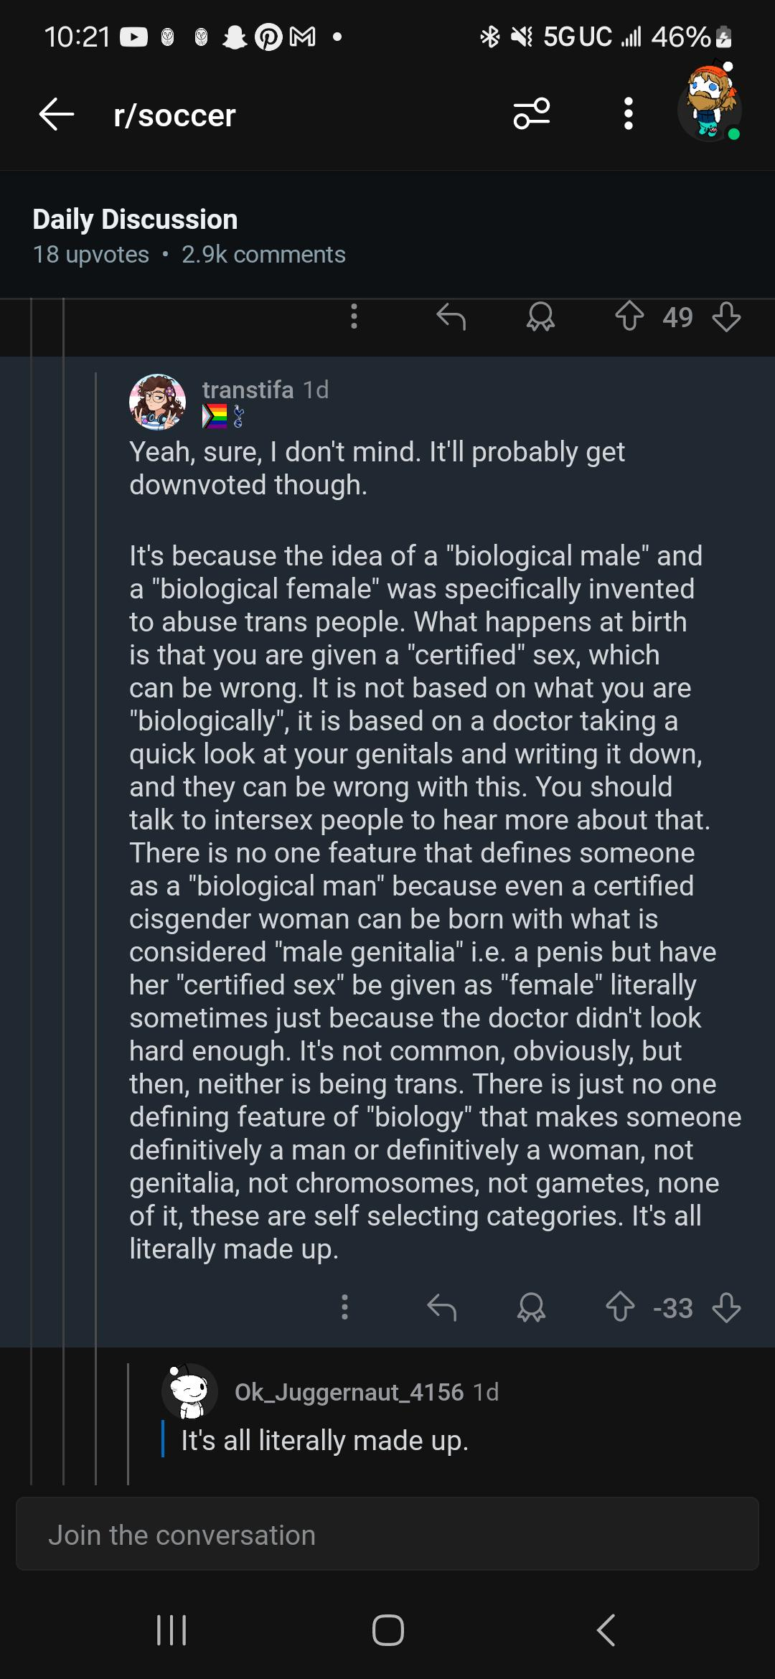Image resolution: width=775 pixels, height=1679 pixels.
Task: Reply to transtifa's comment
Action: (x=442, y=1307)
